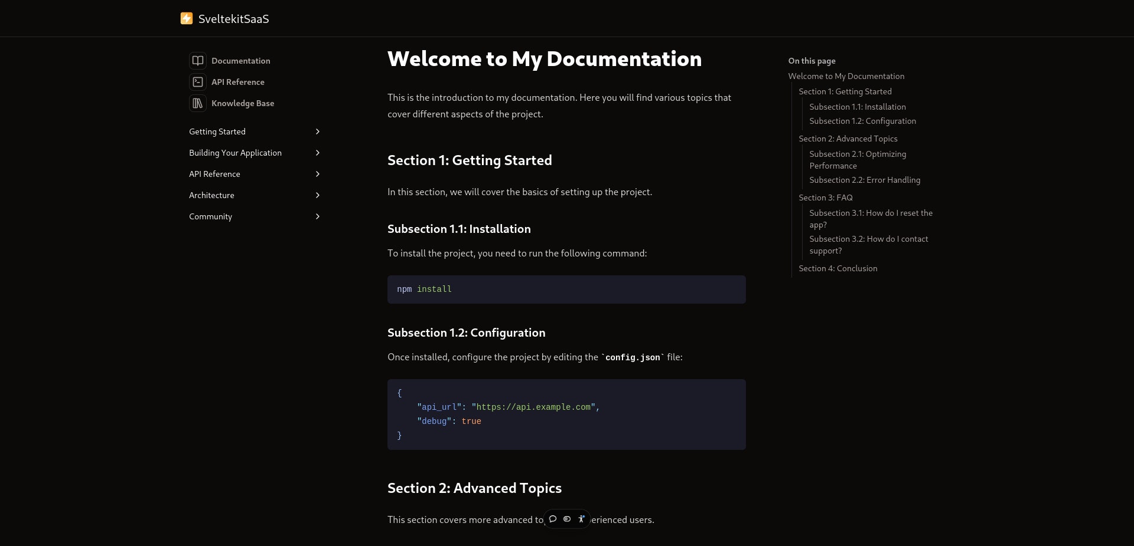
Task: Click the Subsection 1.1: Installation article heading
Action: [459, 229]
